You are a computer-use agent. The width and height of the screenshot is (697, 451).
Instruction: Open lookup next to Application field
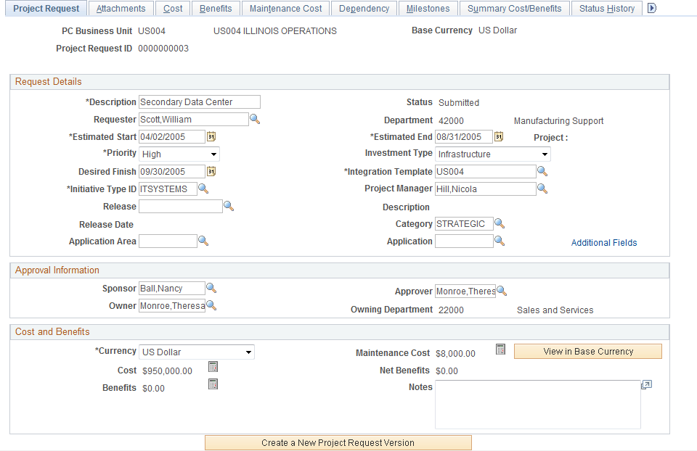point(500,241)
